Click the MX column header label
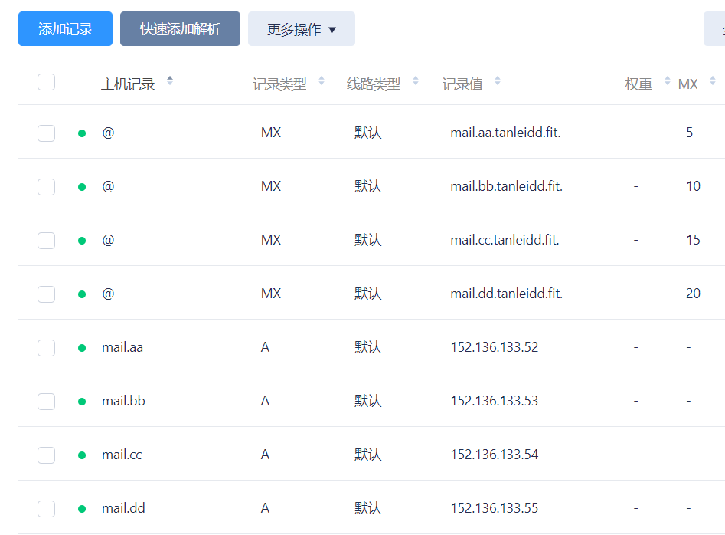 point(688,84)
